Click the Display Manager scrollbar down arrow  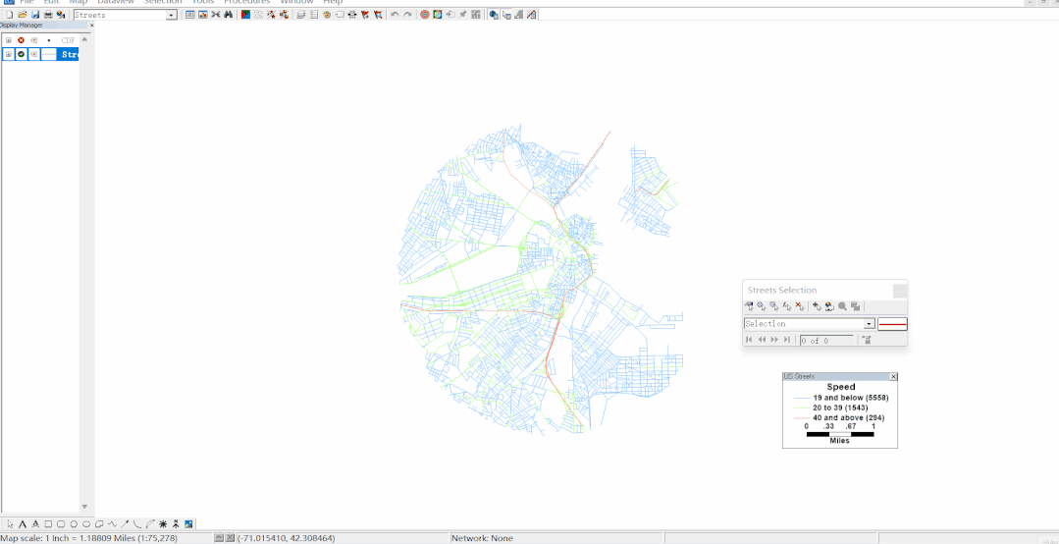click(x=84, y=506)
